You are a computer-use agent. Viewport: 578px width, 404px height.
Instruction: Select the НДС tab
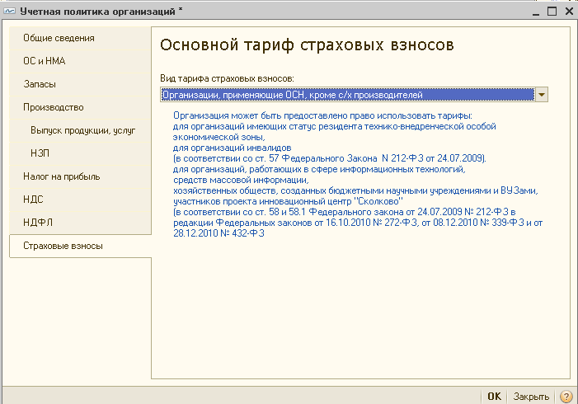coord(80,200)
